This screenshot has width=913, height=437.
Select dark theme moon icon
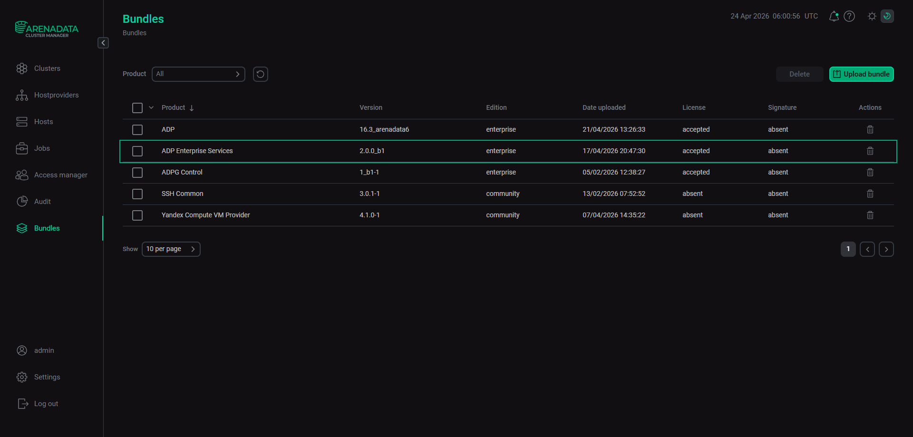click(x=887, y=16)
